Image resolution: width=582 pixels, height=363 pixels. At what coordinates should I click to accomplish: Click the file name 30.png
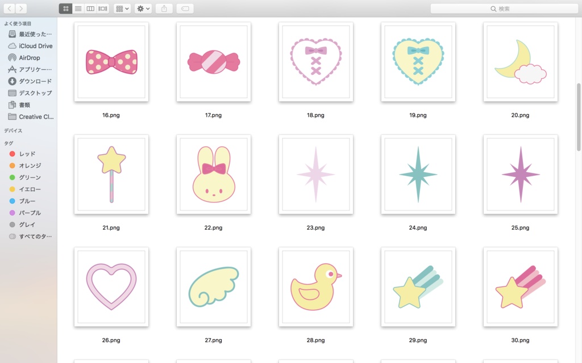pos(520,340)
